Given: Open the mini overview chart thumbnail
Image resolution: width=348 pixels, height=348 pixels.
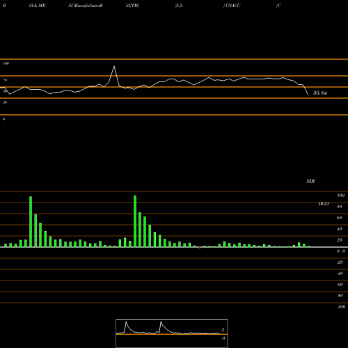Looking at the screenshot, I should (172, 333).
